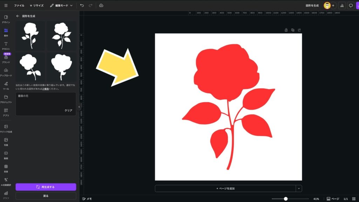Open the dropdown arrow next to ページを追加
The width and height of the screenshot is (359, 202).
[x=299, y=188]
